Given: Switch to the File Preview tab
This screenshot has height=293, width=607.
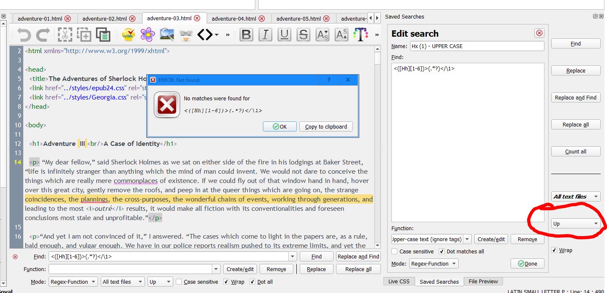Looking at the screenshot, I should pos(483,282).
